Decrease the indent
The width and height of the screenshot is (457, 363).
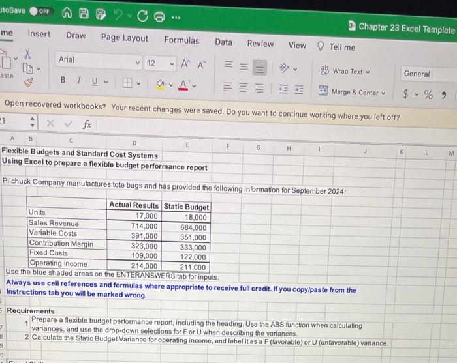coord(283,89)
